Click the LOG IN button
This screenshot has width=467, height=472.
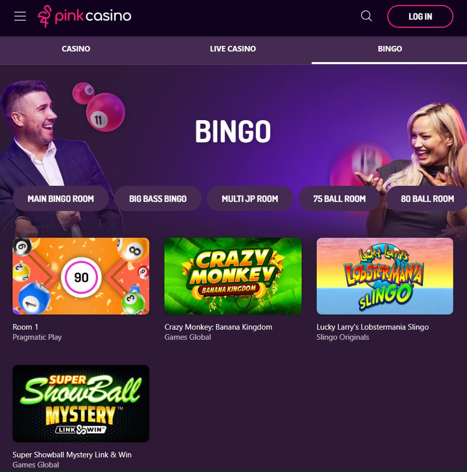420,17
